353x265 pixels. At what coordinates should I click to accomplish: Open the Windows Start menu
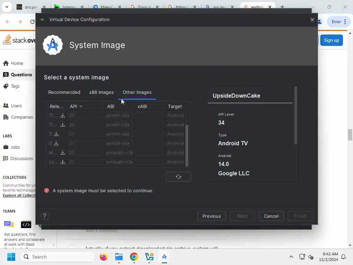11,257
